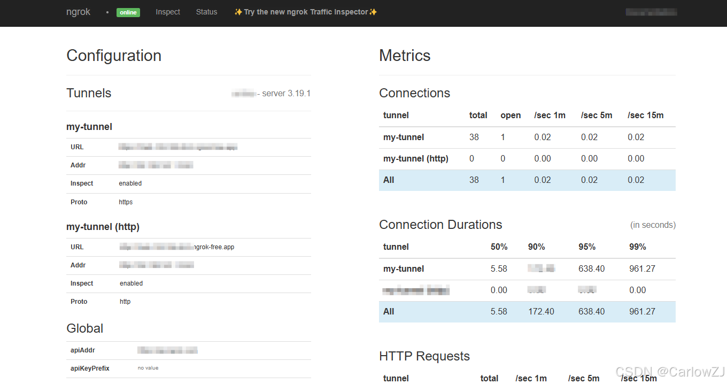This screenshot has height=384, width=727.
Task: Select the Configuration heading
Action: click(x=114, y=56)
